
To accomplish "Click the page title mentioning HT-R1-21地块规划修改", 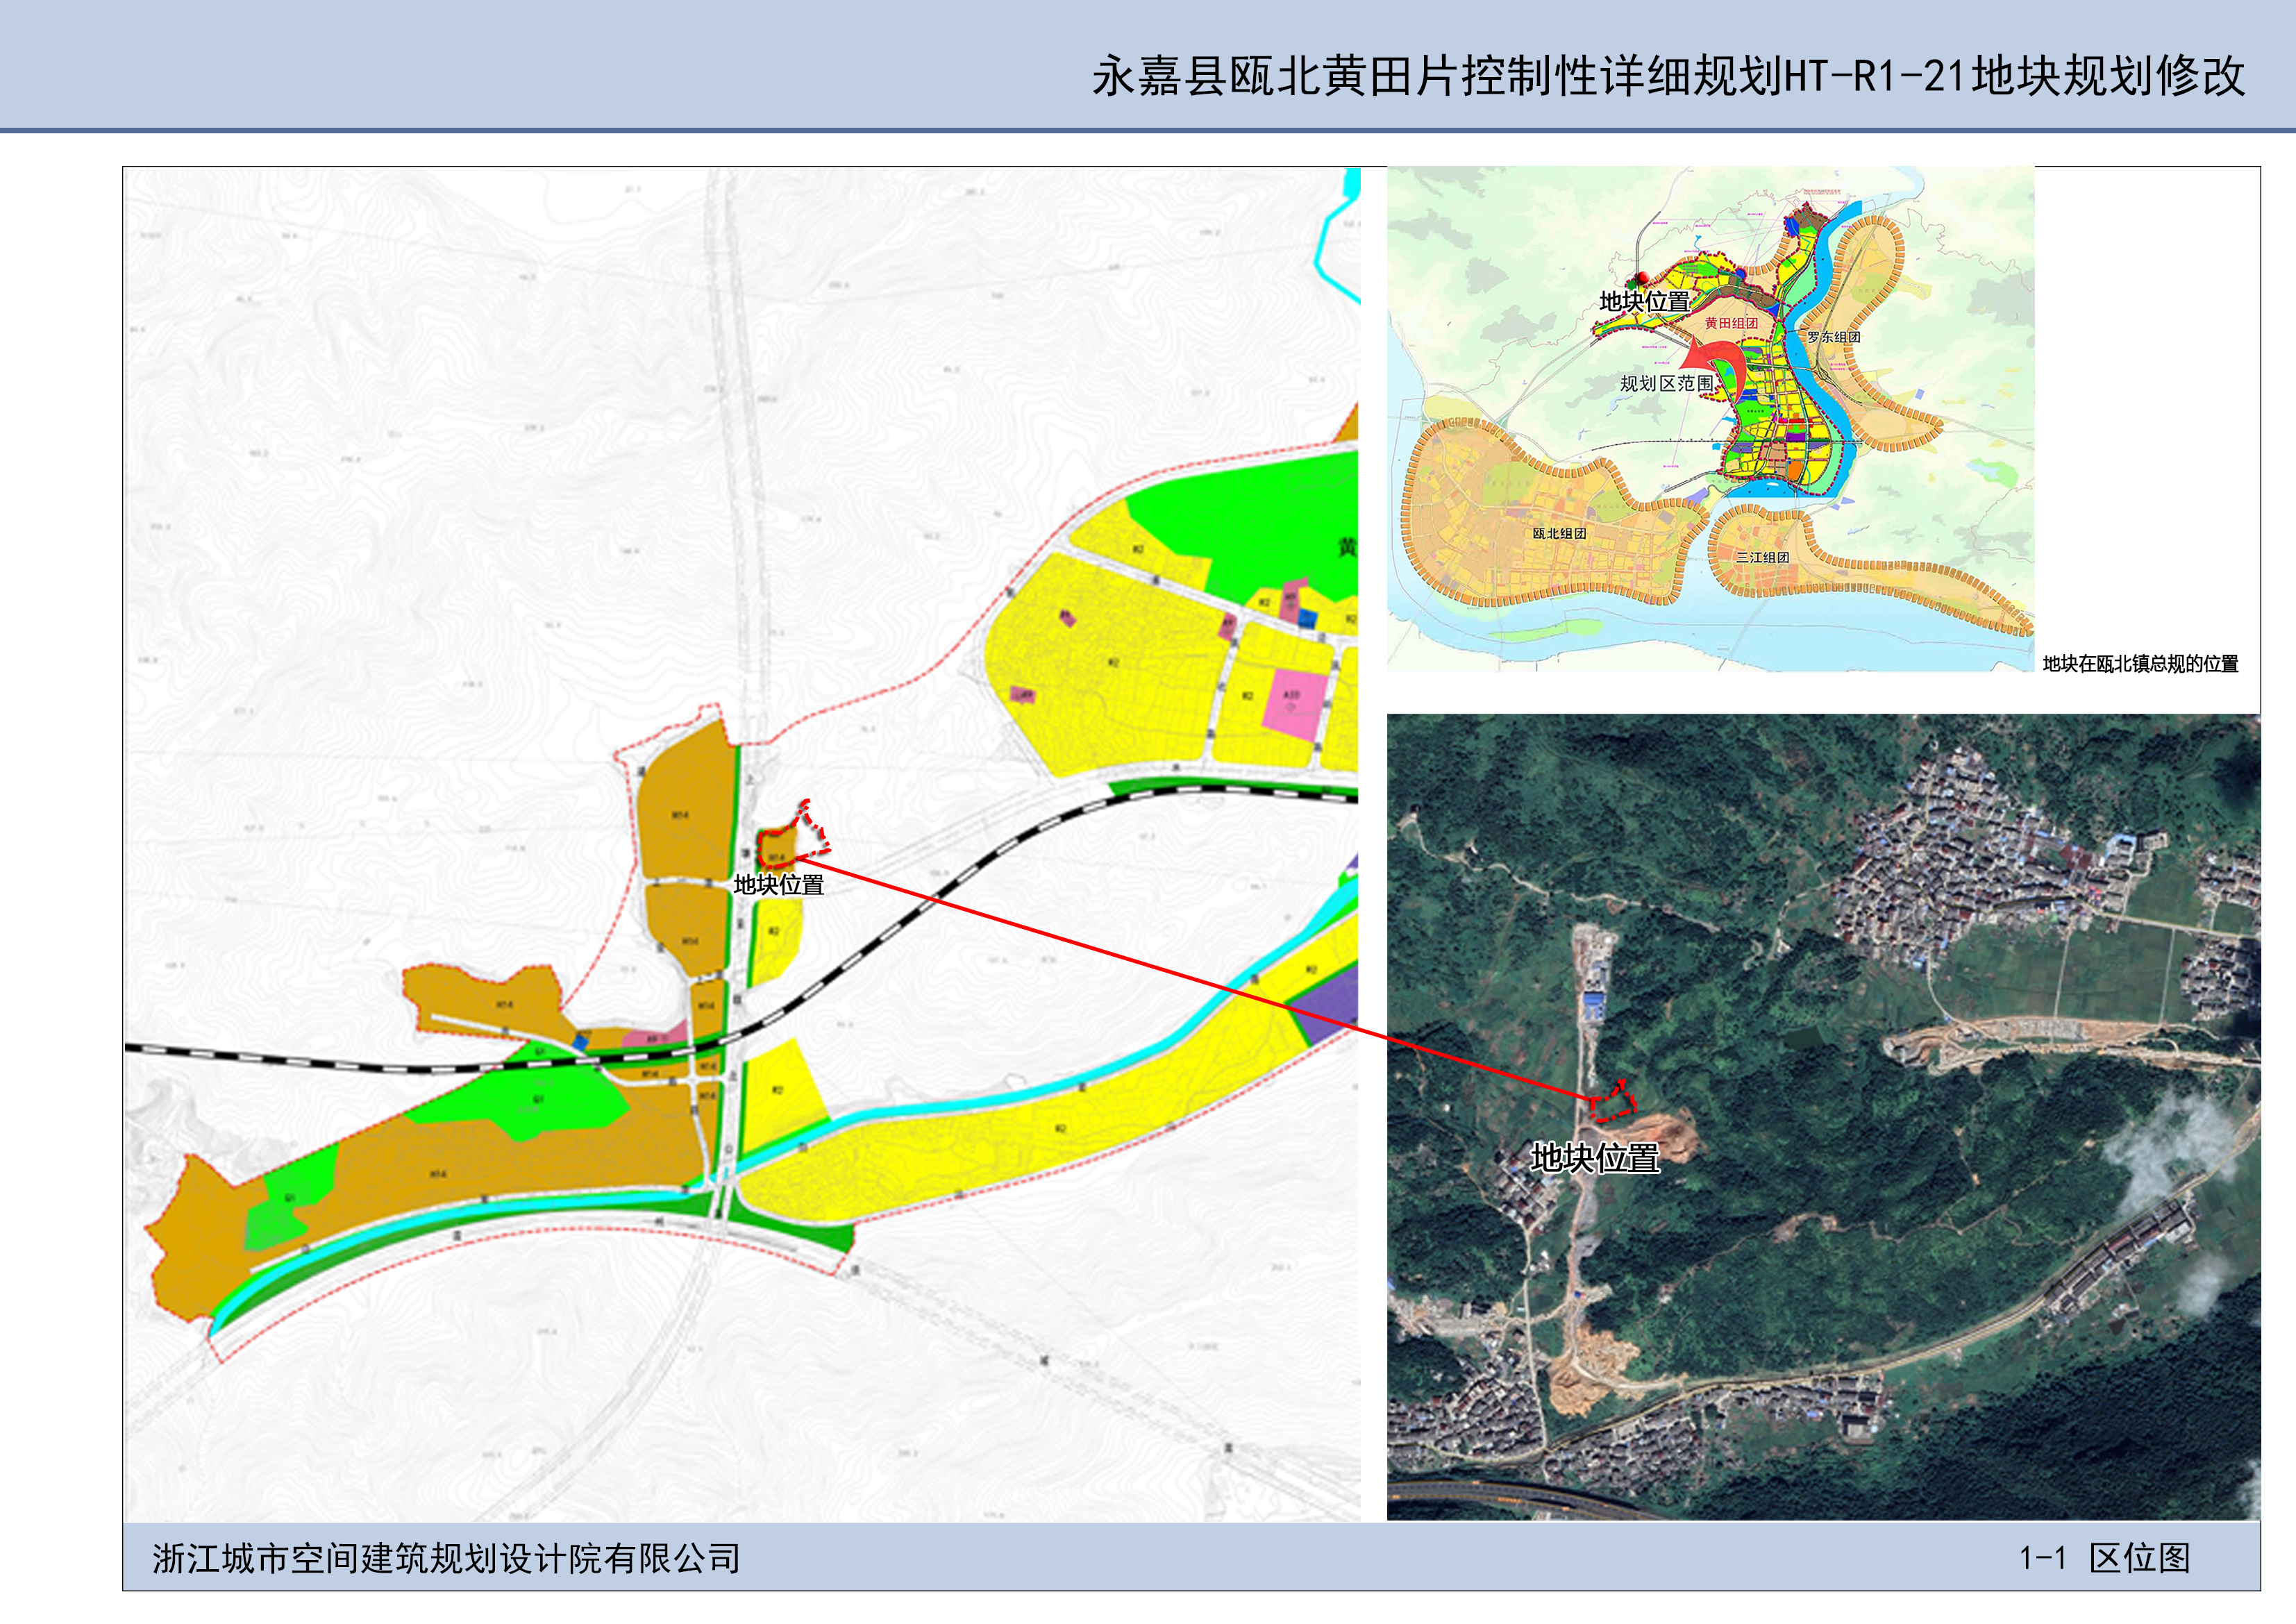I will click(1669, 76).
